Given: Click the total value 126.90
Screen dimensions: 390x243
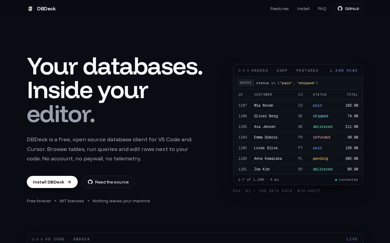Looking at the screenshot, I should pyautogui.click(x=352, y=148).
